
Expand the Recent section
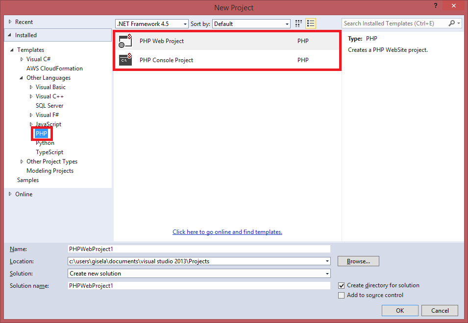10,22
